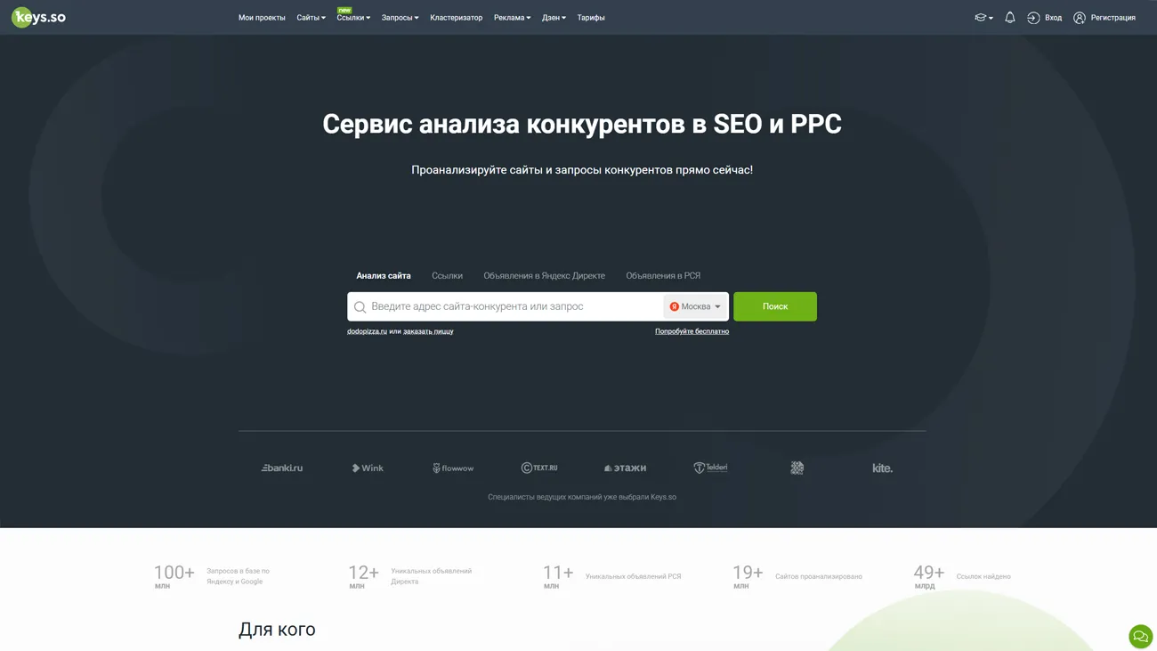Expand the Реклама menu
The width and height of the screenshot is (1157, 651).
[512, 18]
